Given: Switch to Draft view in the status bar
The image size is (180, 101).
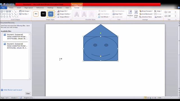Looking at the screenshot, I should pyautogui.click(x=155, y=98).
